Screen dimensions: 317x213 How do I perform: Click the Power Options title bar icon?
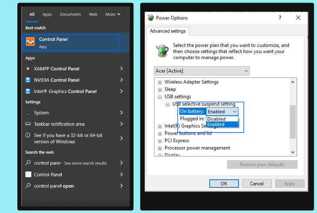[x=151, y=18]
